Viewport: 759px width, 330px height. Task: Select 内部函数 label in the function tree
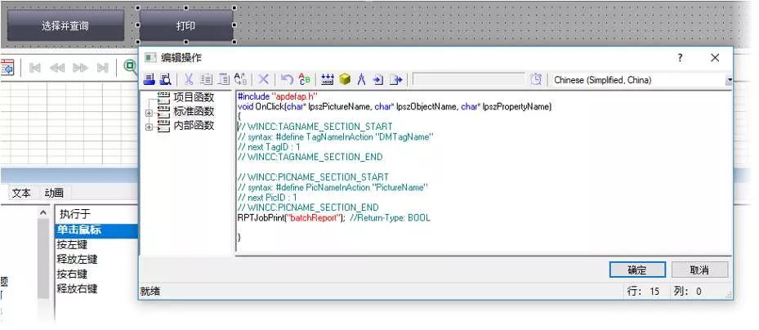194,126
